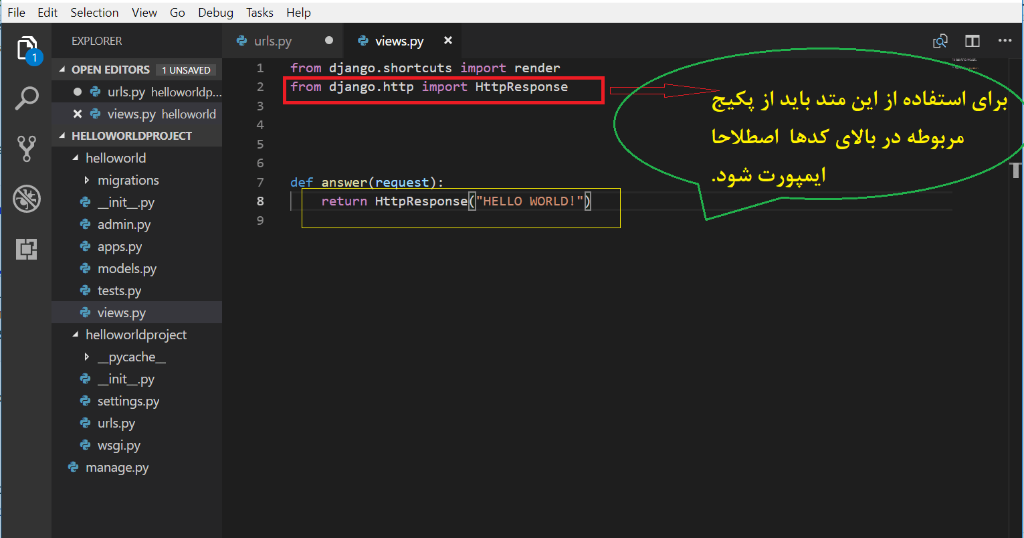The width and height of the screenshot is (1024, 538).
Task: Open the Help menu
Action: pos(298,12)
